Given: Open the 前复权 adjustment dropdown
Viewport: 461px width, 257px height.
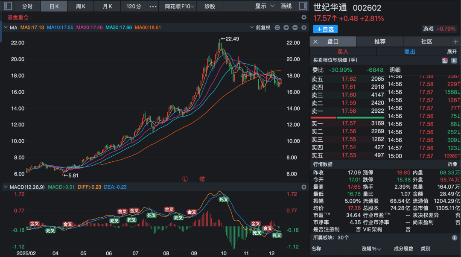Looking at the screenshot, I should point(263,28).
